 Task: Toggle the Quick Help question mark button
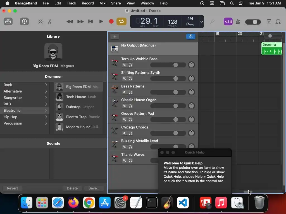24,21
